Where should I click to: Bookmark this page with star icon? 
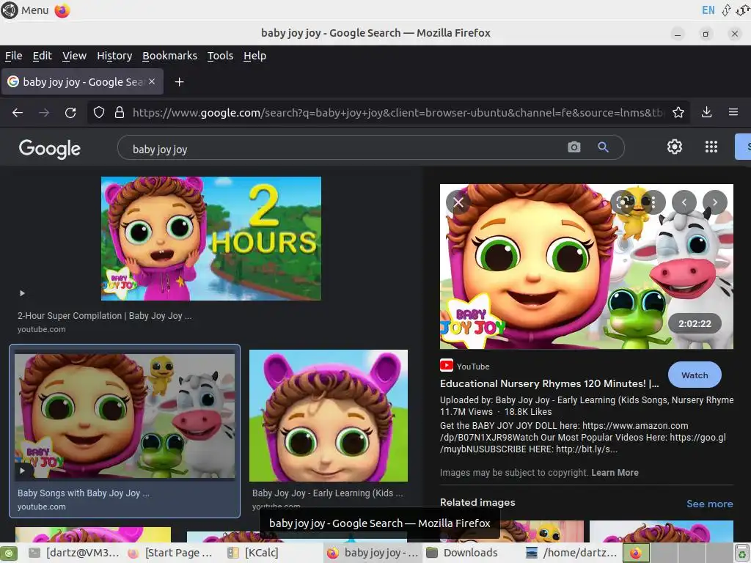(x=678, y=112)
